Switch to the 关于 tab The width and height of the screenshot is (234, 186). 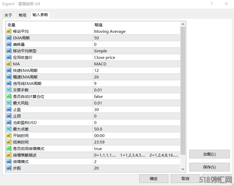pos(8,15)
